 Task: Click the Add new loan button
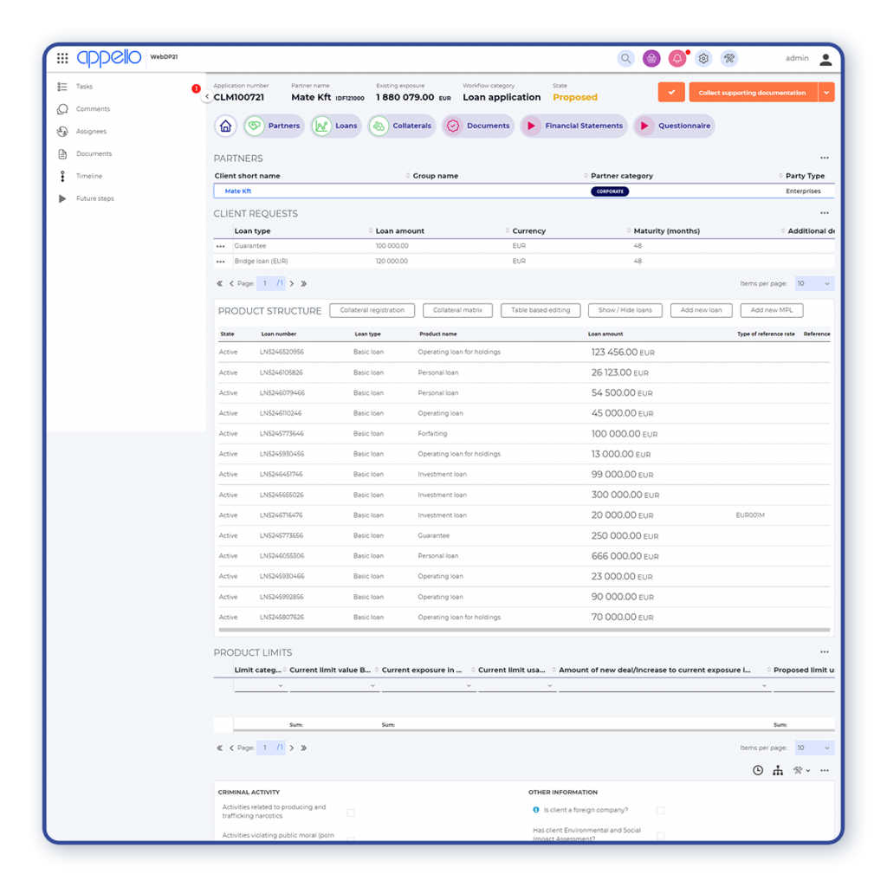click(x=701, y=310)
